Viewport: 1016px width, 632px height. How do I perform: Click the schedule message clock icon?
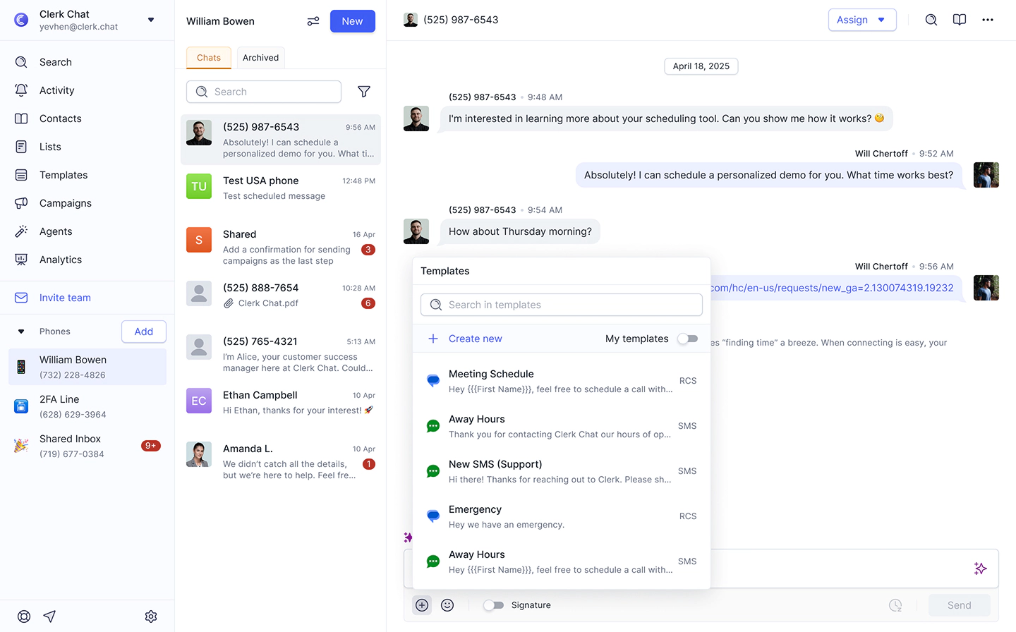[x=895, y=605]
